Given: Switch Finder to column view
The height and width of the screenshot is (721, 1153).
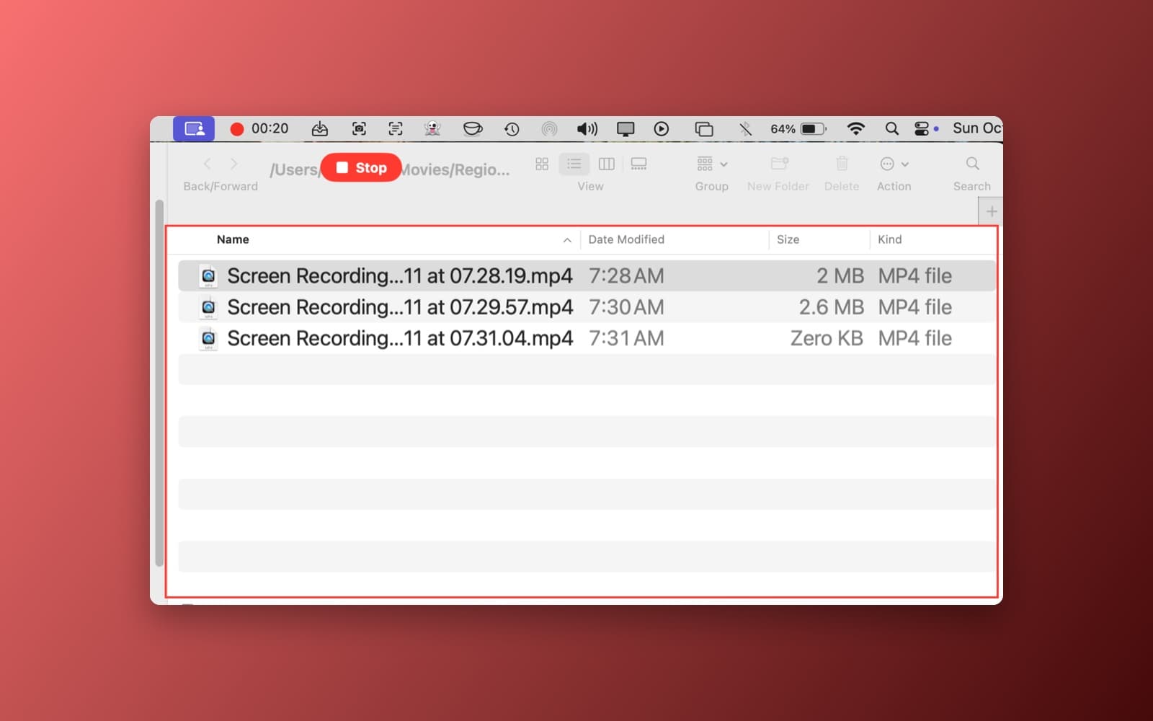Looking at the screenshot, I should coord(607,164).
